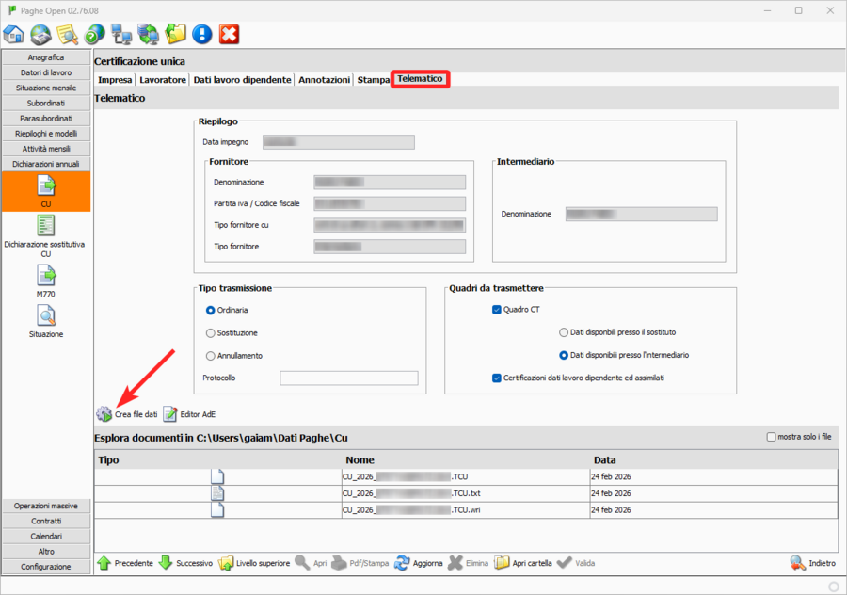The width and height of the screenshot is (847, 595).
Task: Switch to the Lavoratore tab
Action: tap(162, 80)
